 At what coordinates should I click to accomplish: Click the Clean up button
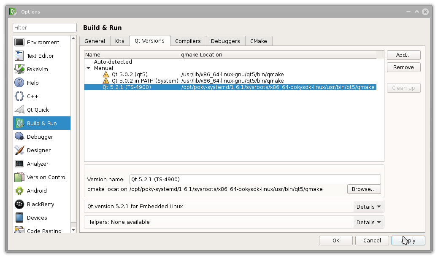403,88
